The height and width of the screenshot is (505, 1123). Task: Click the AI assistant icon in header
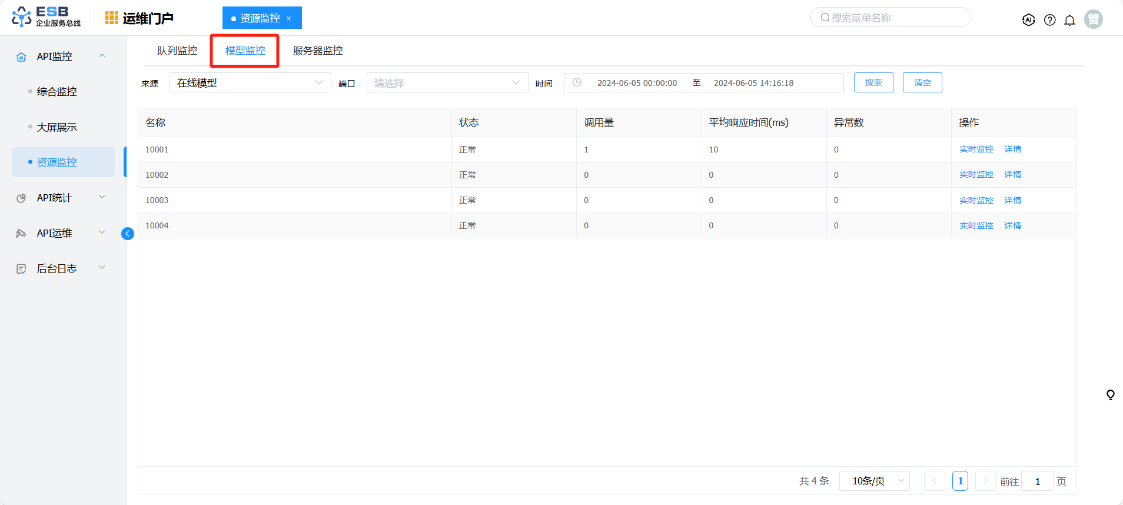click(1028, 20)
